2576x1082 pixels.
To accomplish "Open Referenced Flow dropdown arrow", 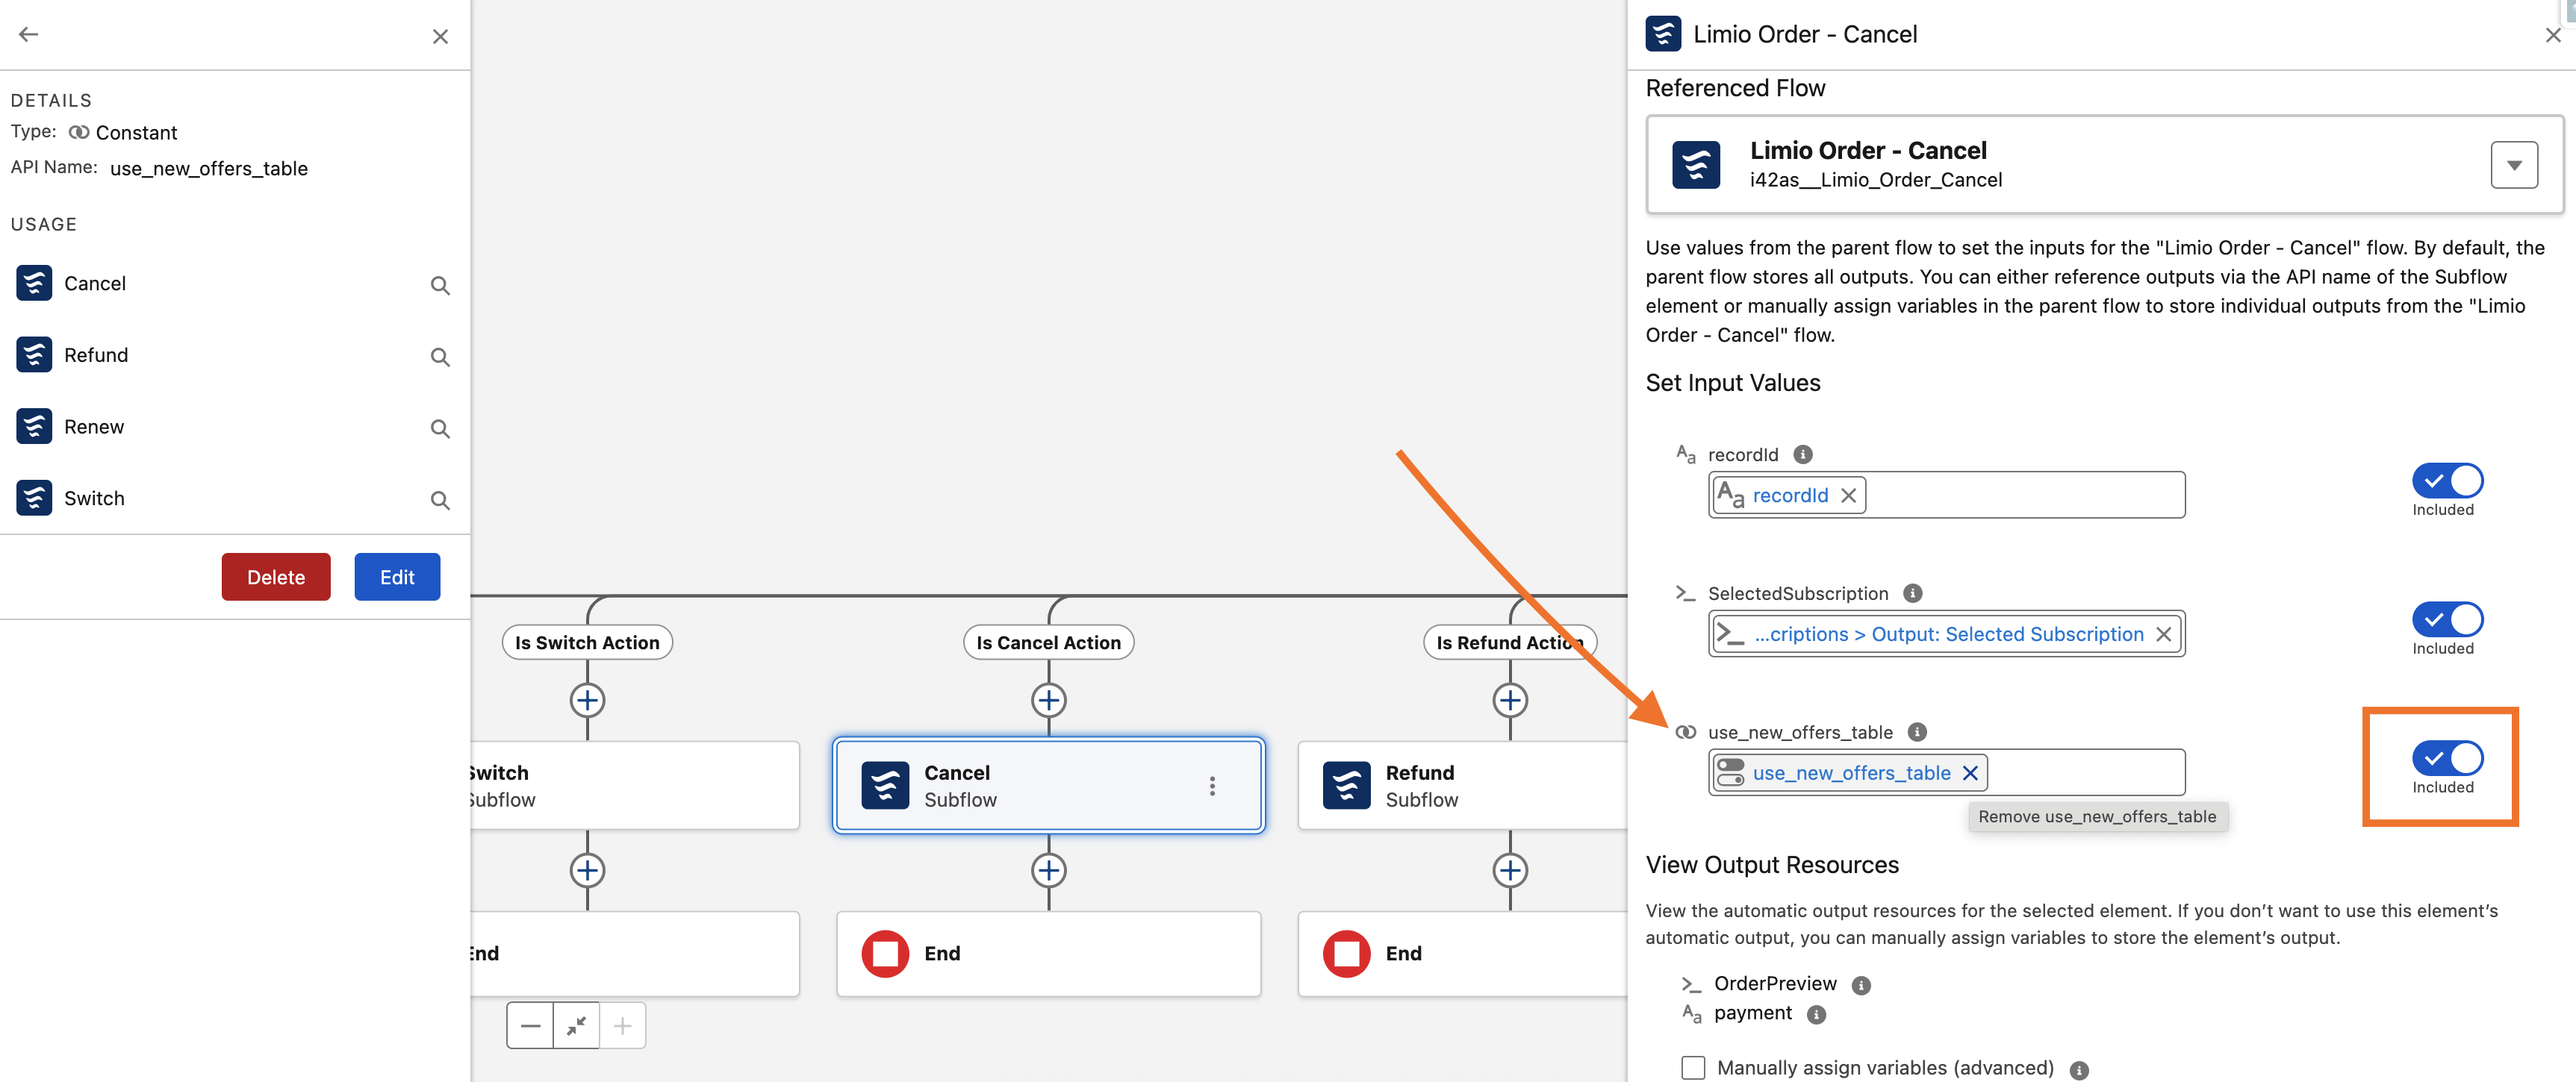I will click(x=2513, y=166).
